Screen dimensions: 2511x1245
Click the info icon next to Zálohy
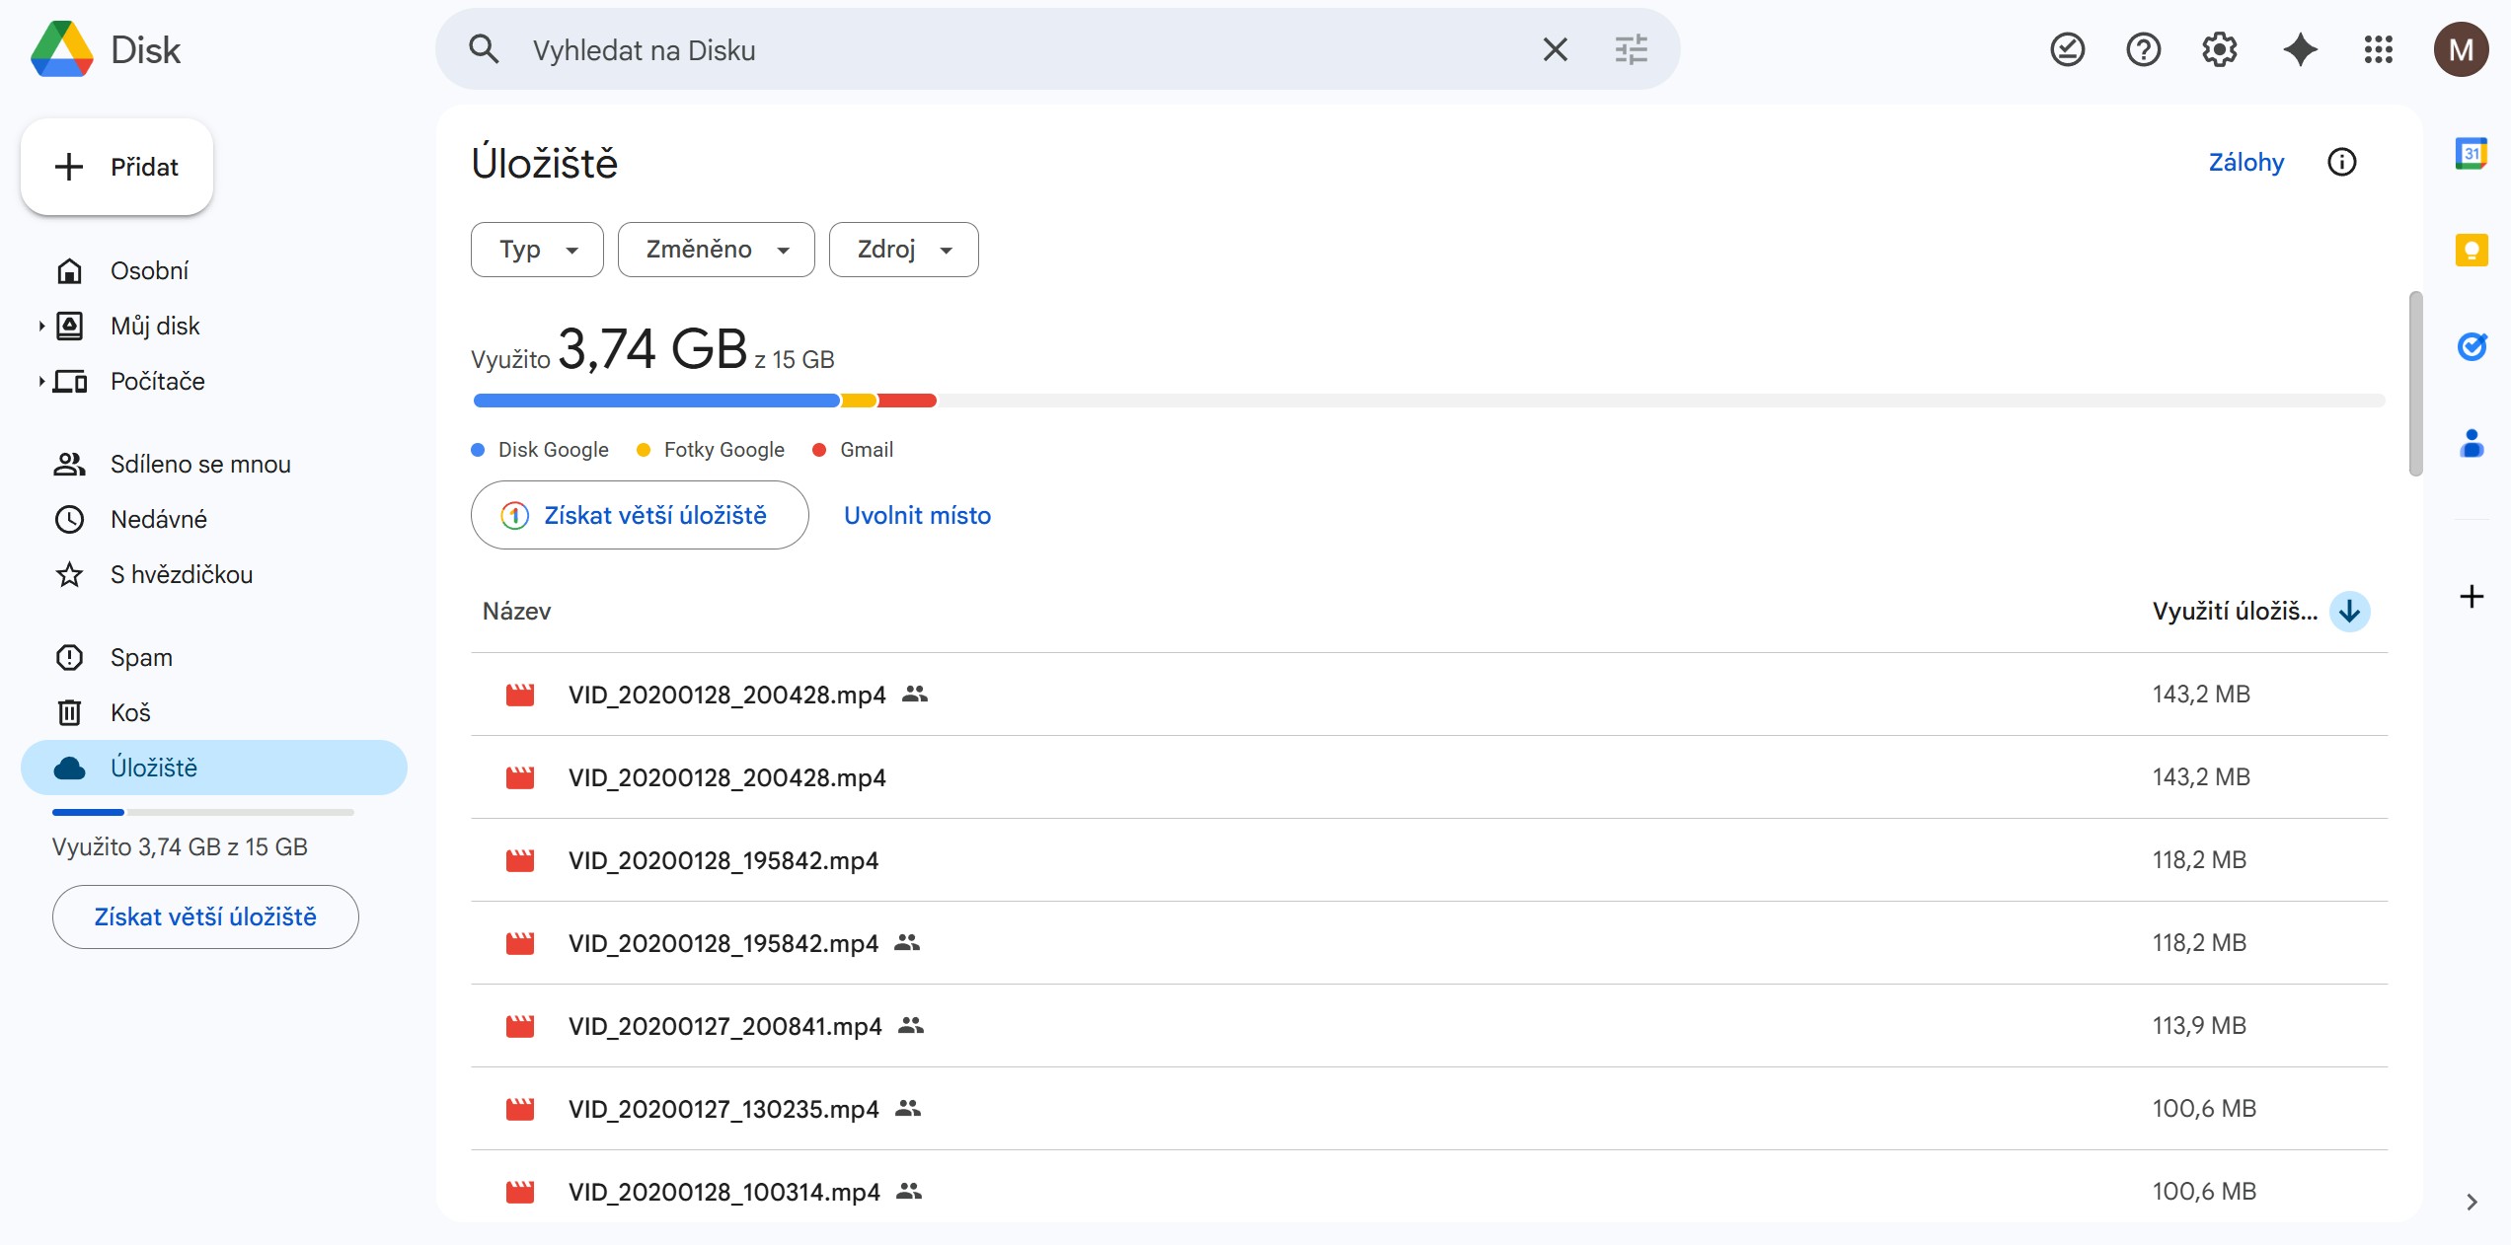[x=2341, y=162]
